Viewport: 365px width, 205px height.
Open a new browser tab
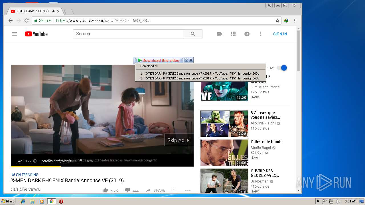69,12
